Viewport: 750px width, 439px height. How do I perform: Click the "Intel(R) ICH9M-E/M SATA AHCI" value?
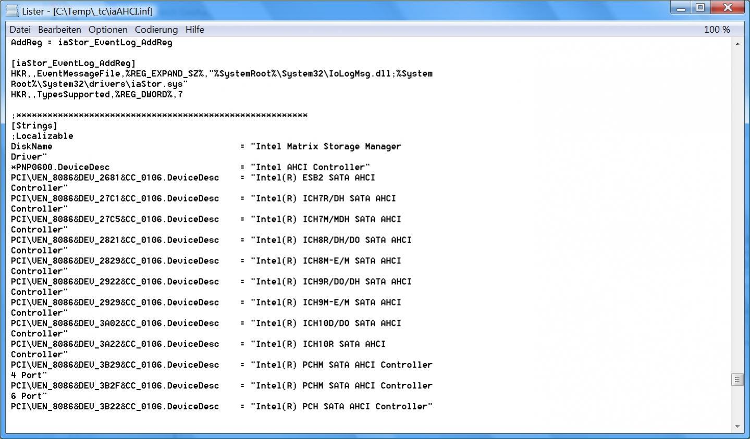tap(326, 303)
